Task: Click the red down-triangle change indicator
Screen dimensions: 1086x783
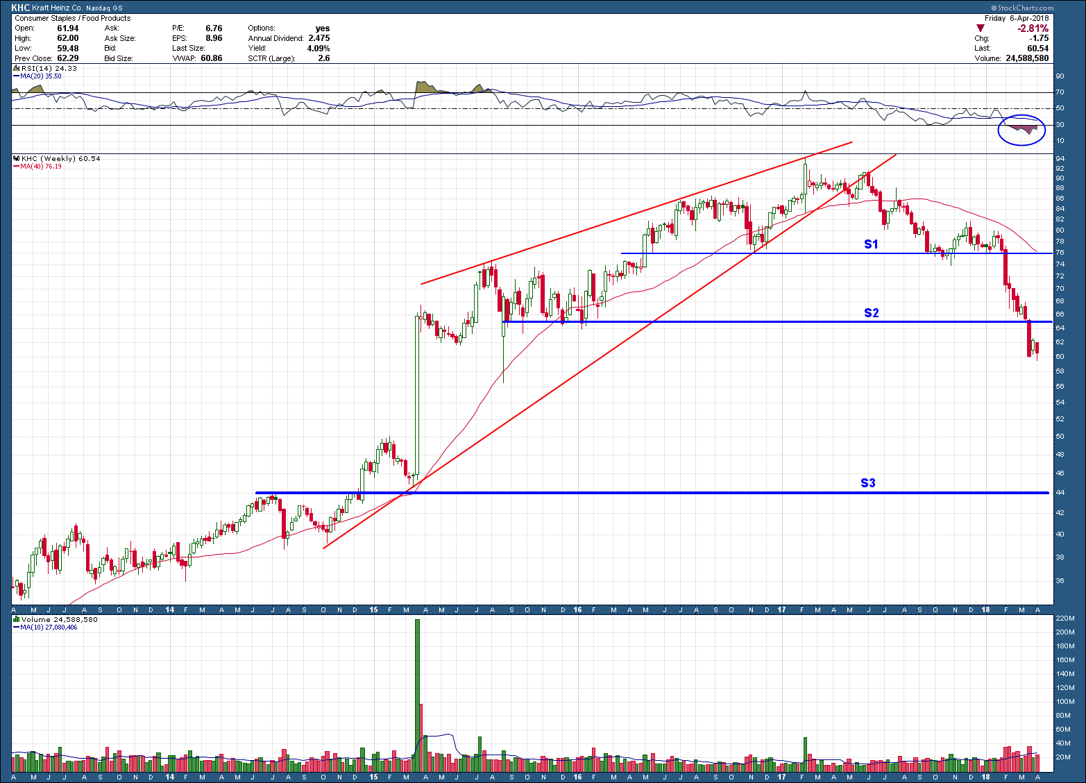Action: [981, 28]
